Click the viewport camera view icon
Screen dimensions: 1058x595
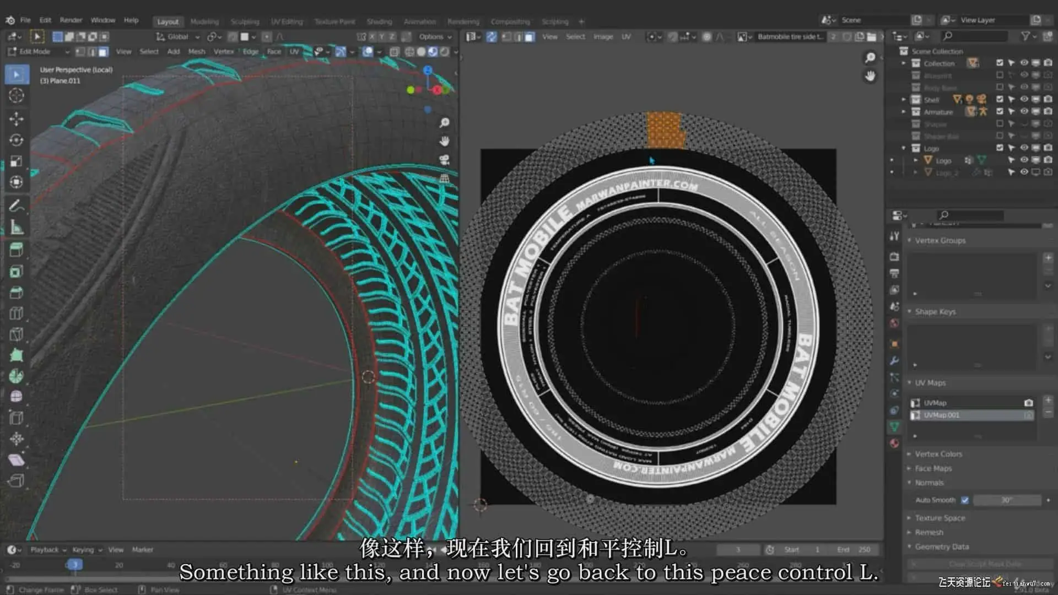coord(444,160)
